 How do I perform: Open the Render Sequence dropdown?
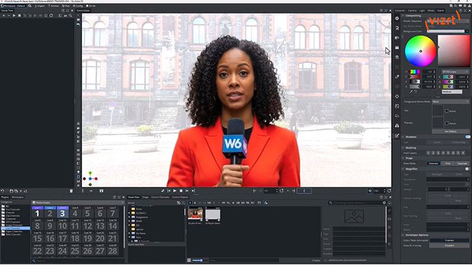[448, 21]
